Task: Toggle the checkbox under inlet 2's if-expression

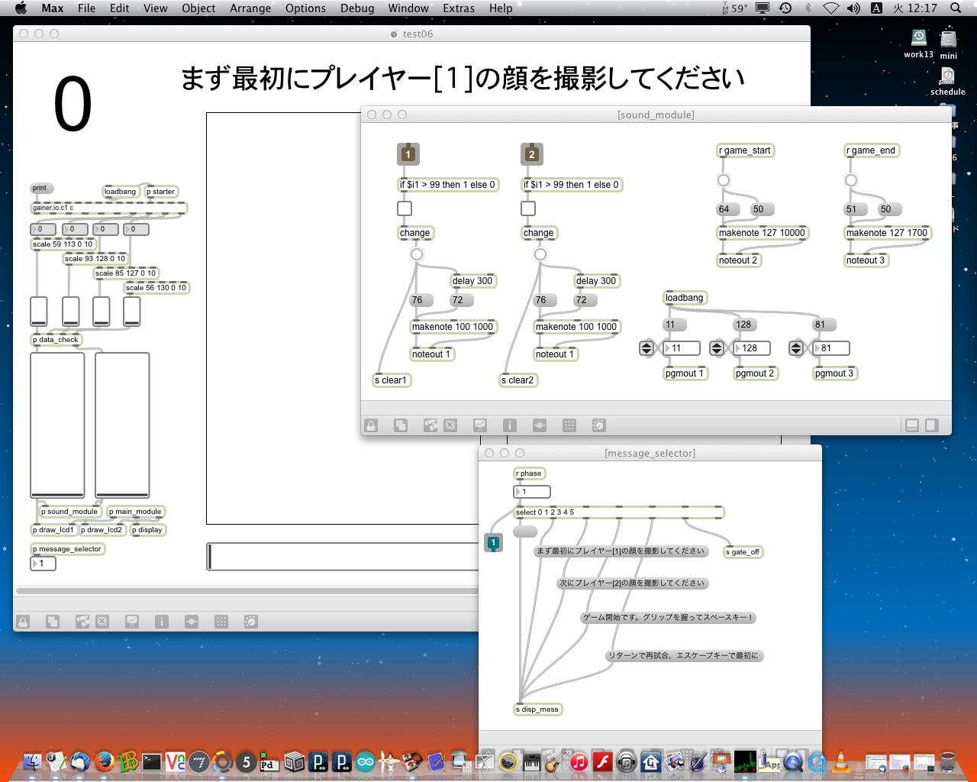Action: pyautogui.click(x=528, y=208)
